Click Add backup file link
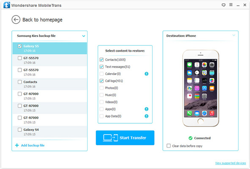250x169 pixels. tap(33, 145)
